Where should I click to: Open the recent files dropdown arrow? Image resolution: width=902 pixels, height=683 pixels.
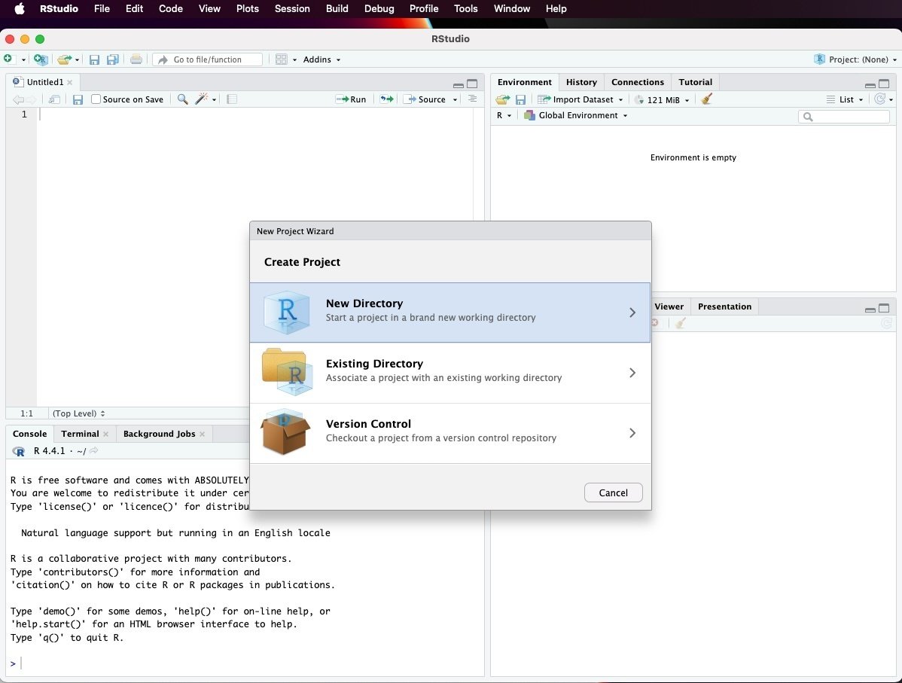(77, 59)
